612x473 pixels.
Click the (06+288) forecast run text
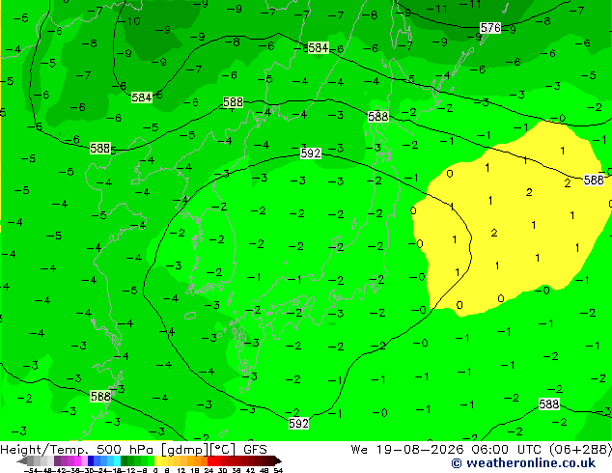click(x=580, y=450)
